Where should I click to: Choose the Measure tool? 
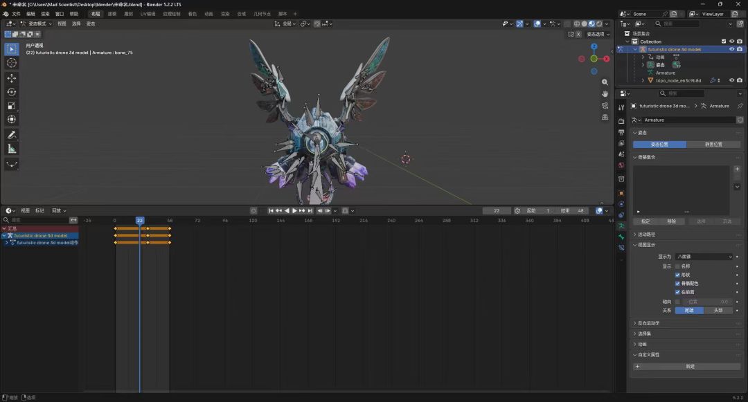[12, 149]
